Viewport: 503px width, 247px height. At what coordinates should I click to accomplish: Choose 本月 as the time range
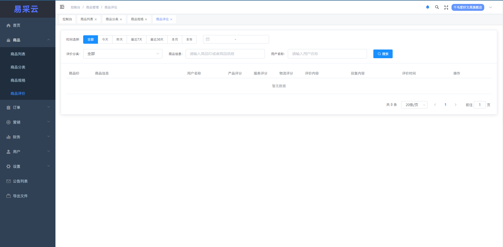[x=175, y=39]
